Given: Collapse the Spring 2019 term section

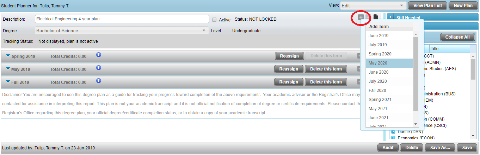Looking at the screenshot, I should [x=8, y=56].
